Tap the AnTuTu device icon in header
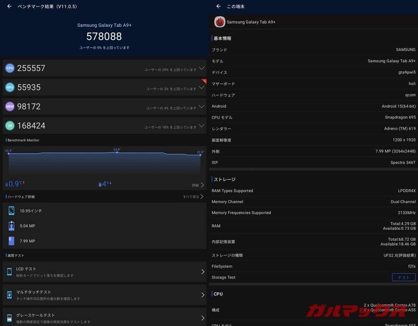Screen dimensions: 418x326 [219, 22]
